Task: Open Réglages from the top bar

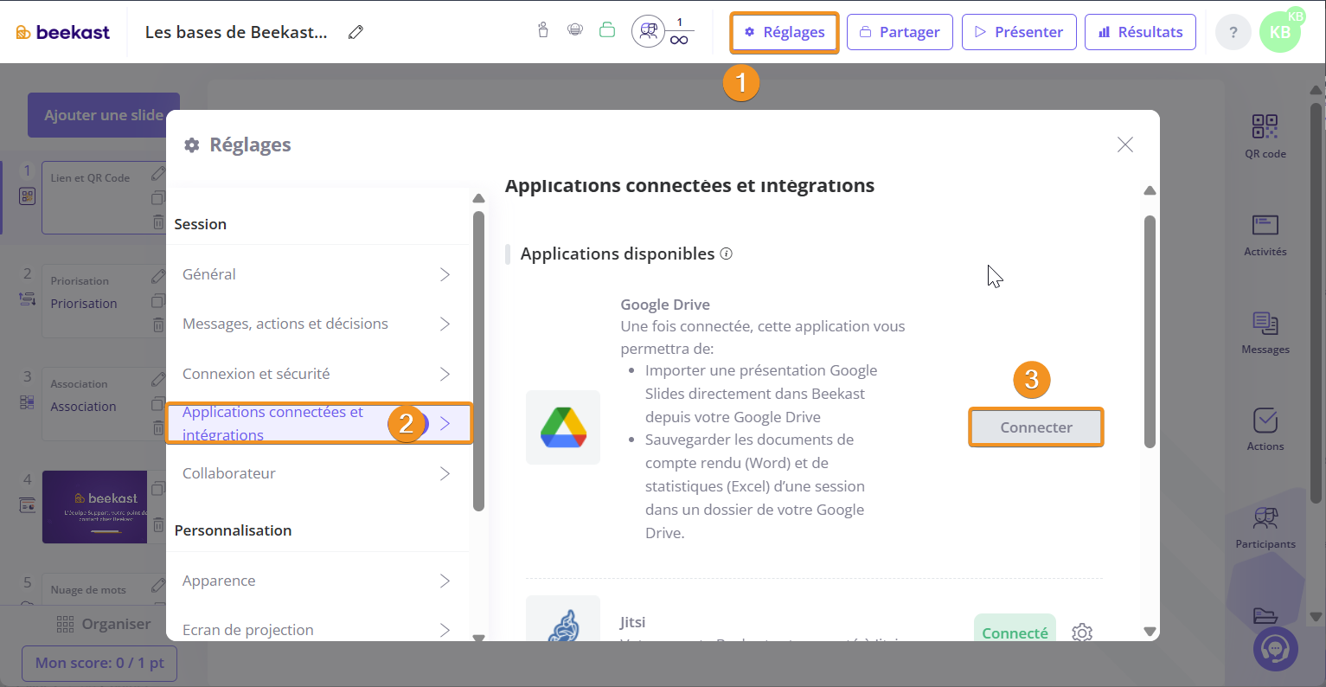Action: [x=785, y=32]
